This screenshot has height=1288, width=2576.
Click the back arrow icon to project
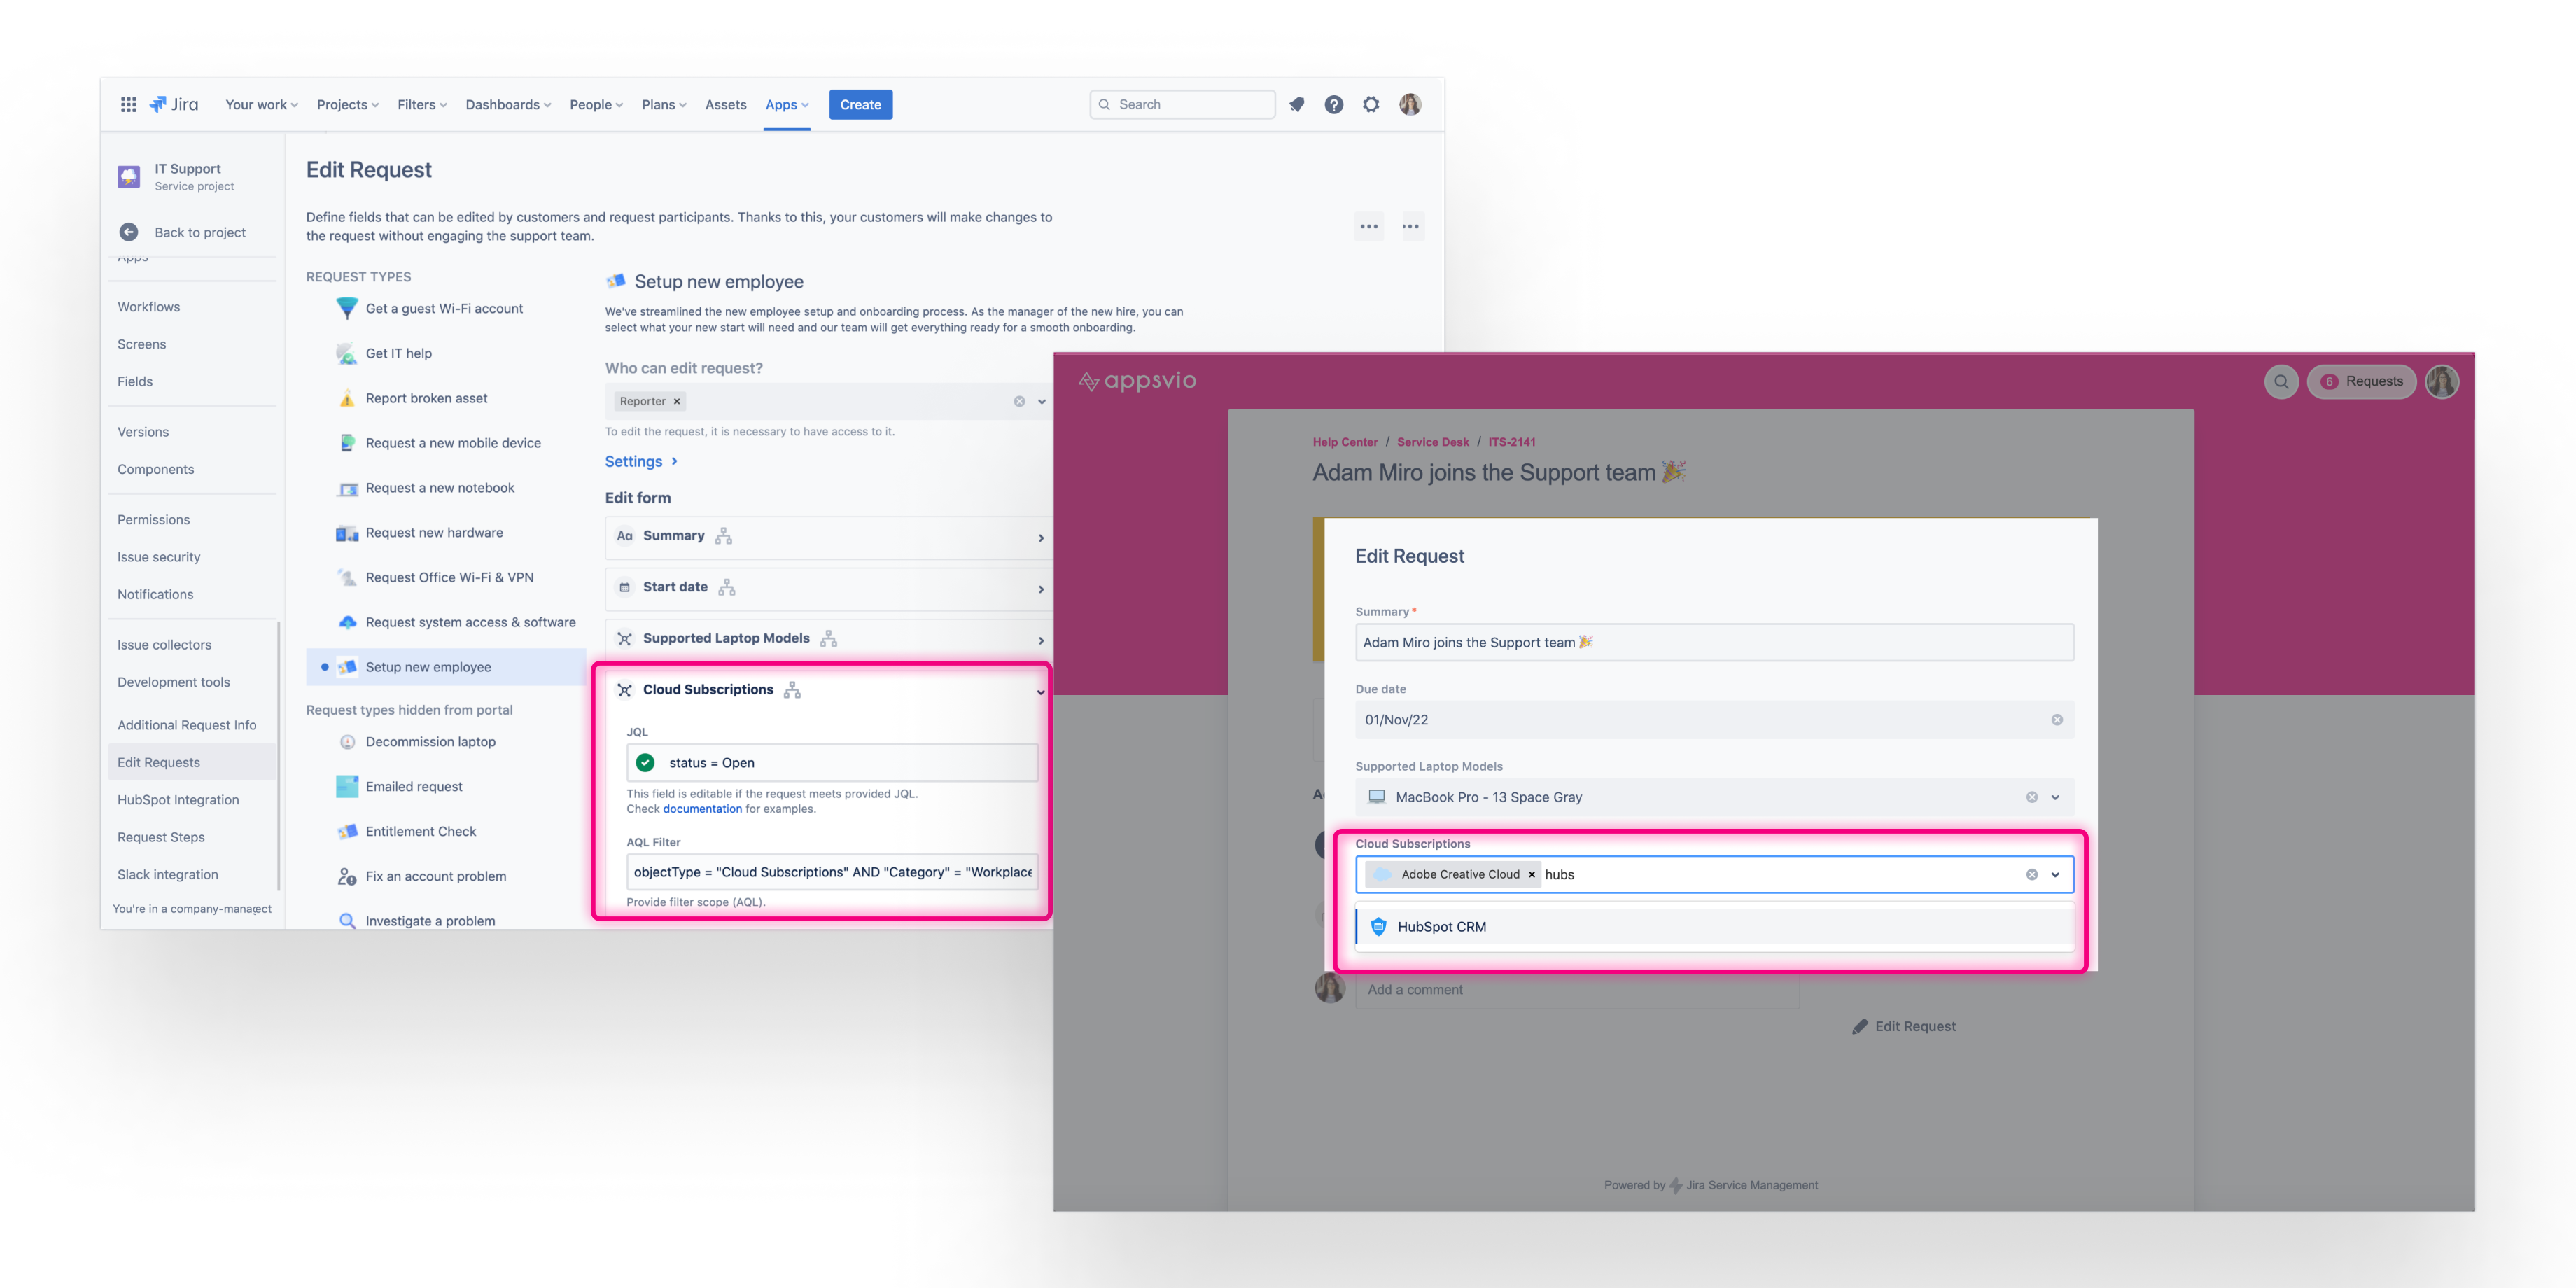click(129, 232)
